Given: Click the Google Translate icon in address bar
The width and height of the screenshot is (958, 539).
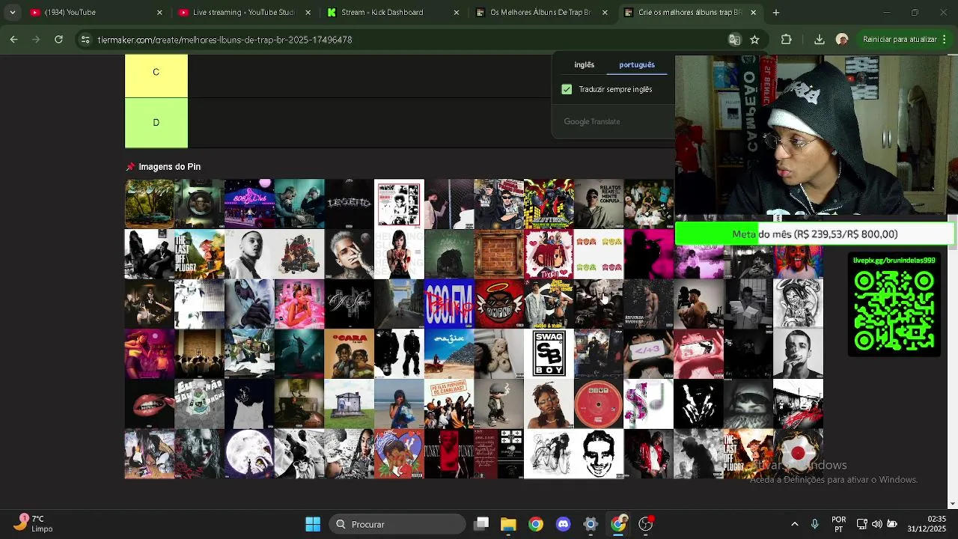Looking at the screenshot, I should (734, 40).
